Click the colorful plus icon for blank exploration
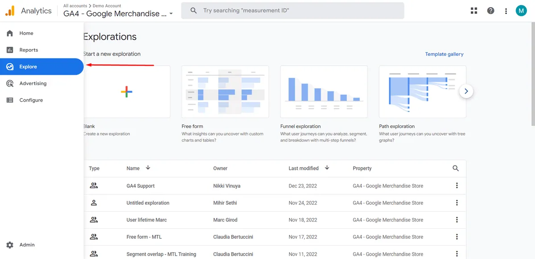This screenshot has height=259, width=535. point(127,92)
